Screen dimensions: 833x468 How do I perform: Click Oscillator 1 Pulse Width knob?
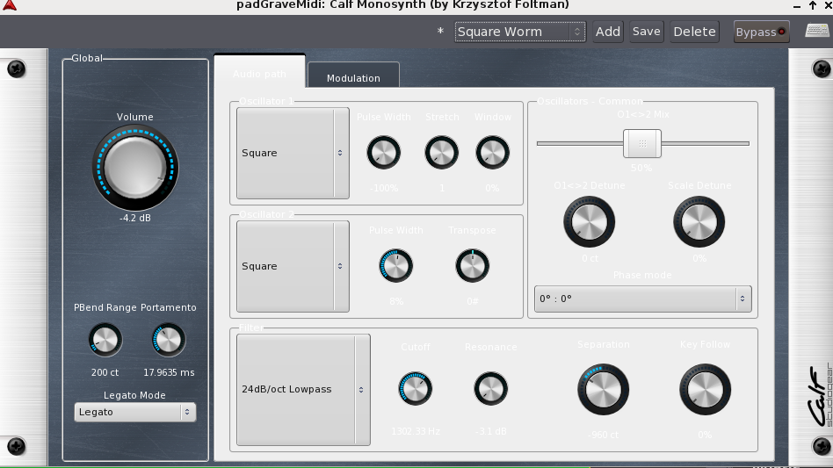[383, 153]
